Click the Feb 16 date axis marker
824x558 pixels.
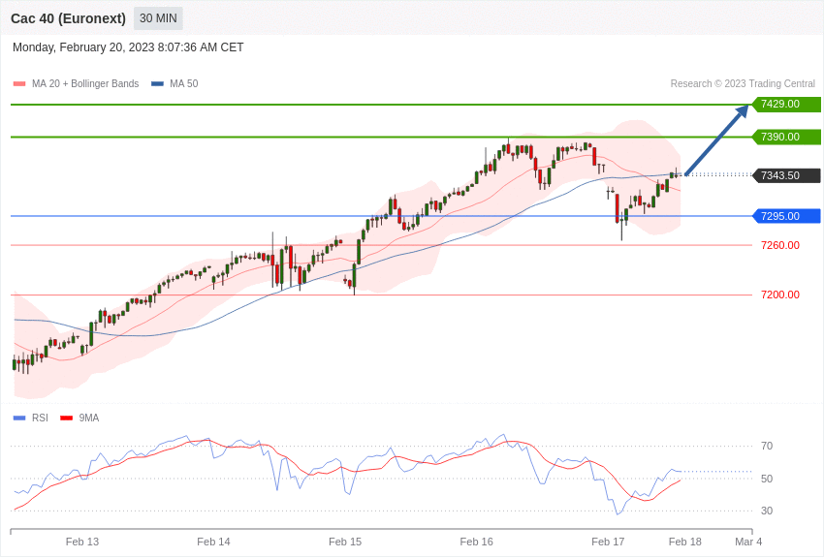tap(476, 542)
